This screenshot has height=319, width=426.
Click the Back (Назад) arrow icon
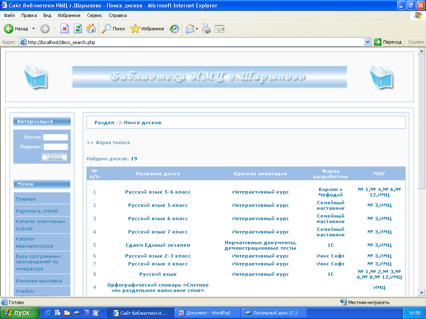pos(9,29)
